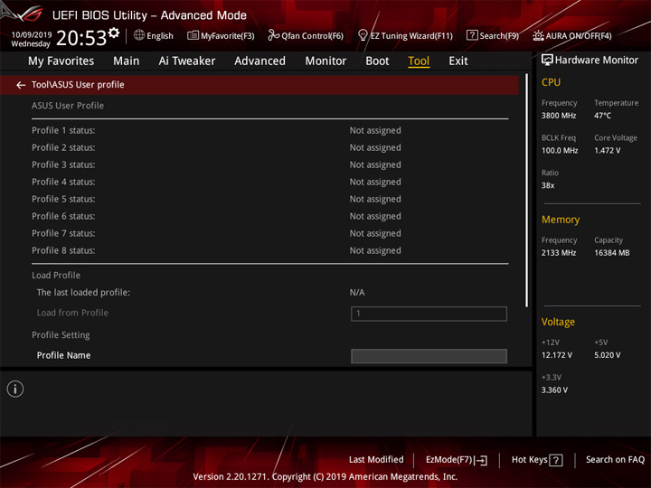
Task: Click 'The last loaded profile:' label
Action: [83, 293]
